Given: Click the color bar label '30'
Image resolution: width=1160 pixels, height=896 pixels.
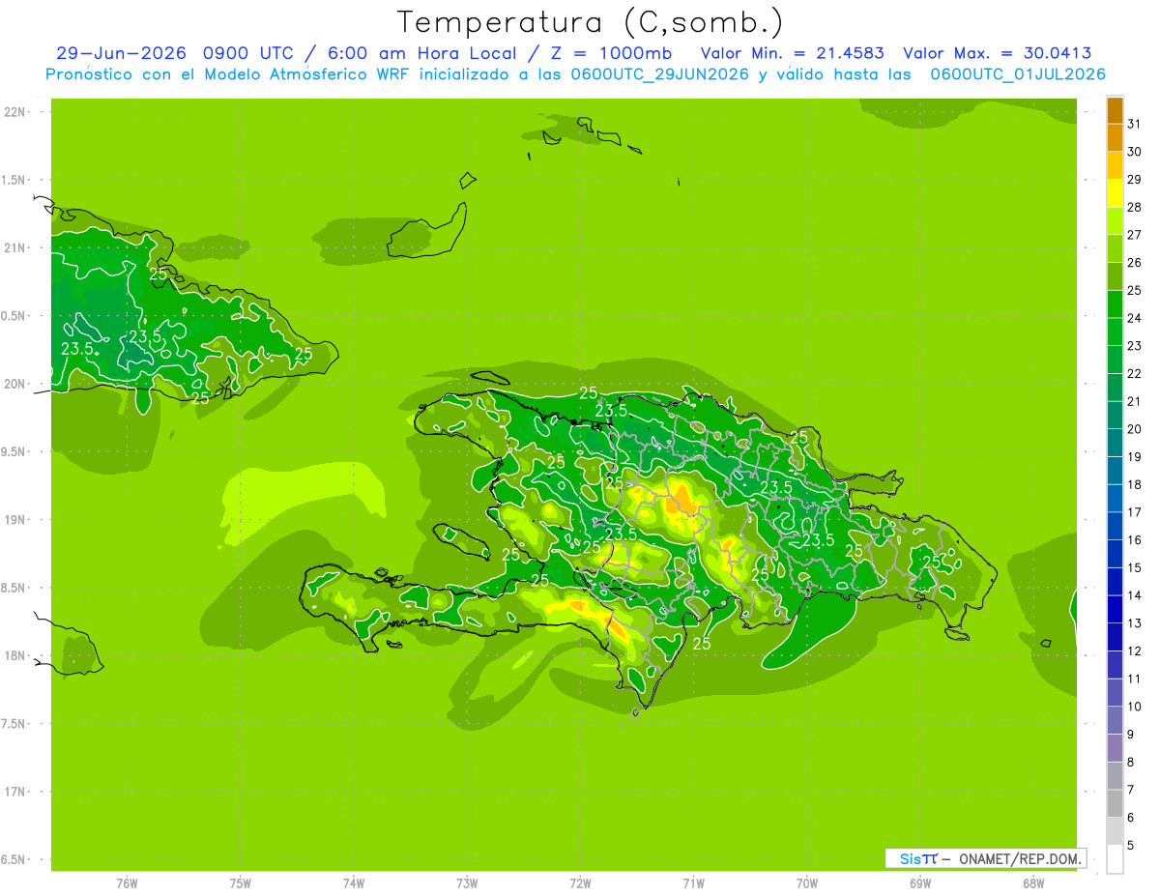Looking at the screenshot, I should [1134, 152].
